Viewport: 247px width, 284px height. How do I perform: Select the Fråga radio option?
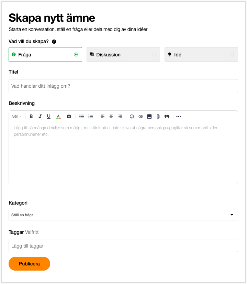click(x=45, y=55)
